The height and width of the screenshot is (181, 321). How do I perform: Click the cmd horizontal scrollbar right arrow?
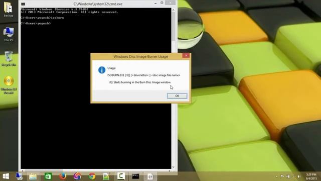[x=170, y=171]
